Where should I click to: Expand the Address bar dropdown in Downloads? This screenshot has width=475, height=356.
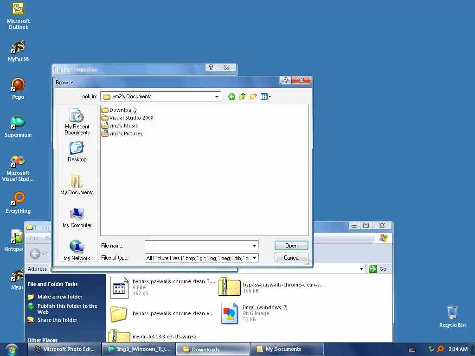[x=361, y=269]
